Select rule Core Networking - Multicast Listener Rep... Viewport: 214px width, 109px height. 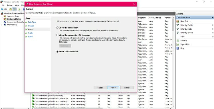click(x=52, y=104)
